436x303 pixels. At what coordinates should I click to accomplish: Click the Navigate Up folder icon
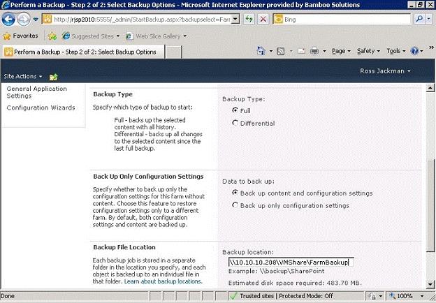point(53,77)
